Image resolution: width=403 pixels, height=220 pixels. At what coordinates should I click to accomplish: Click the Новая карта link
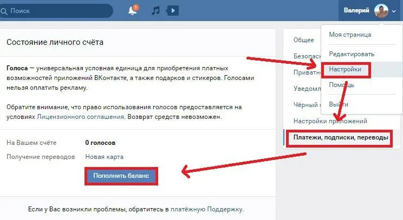[x=104, y=157]
